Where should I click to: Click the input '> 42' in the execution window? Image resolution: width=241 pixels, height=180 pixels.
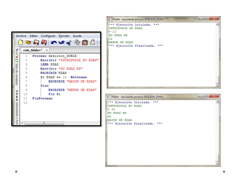(x=111, y=109)
